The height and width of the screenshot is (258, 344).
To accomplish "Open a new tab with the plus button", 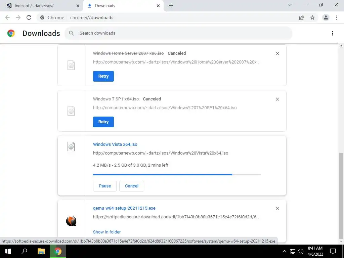I will tap(171, 6).
